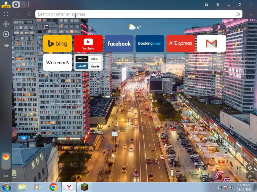
Task: Reload the page with refresh icon
Action: coord(29,14)
